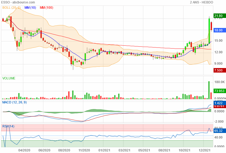Click the 03/2021 date axis label

tap(124, 150)
